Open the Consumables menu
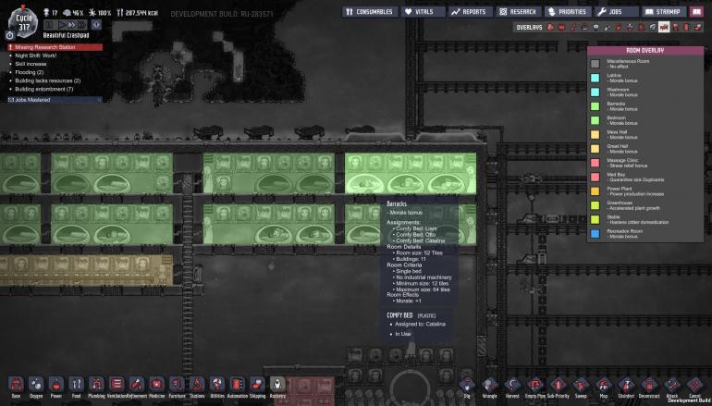 tap(370, 12)
